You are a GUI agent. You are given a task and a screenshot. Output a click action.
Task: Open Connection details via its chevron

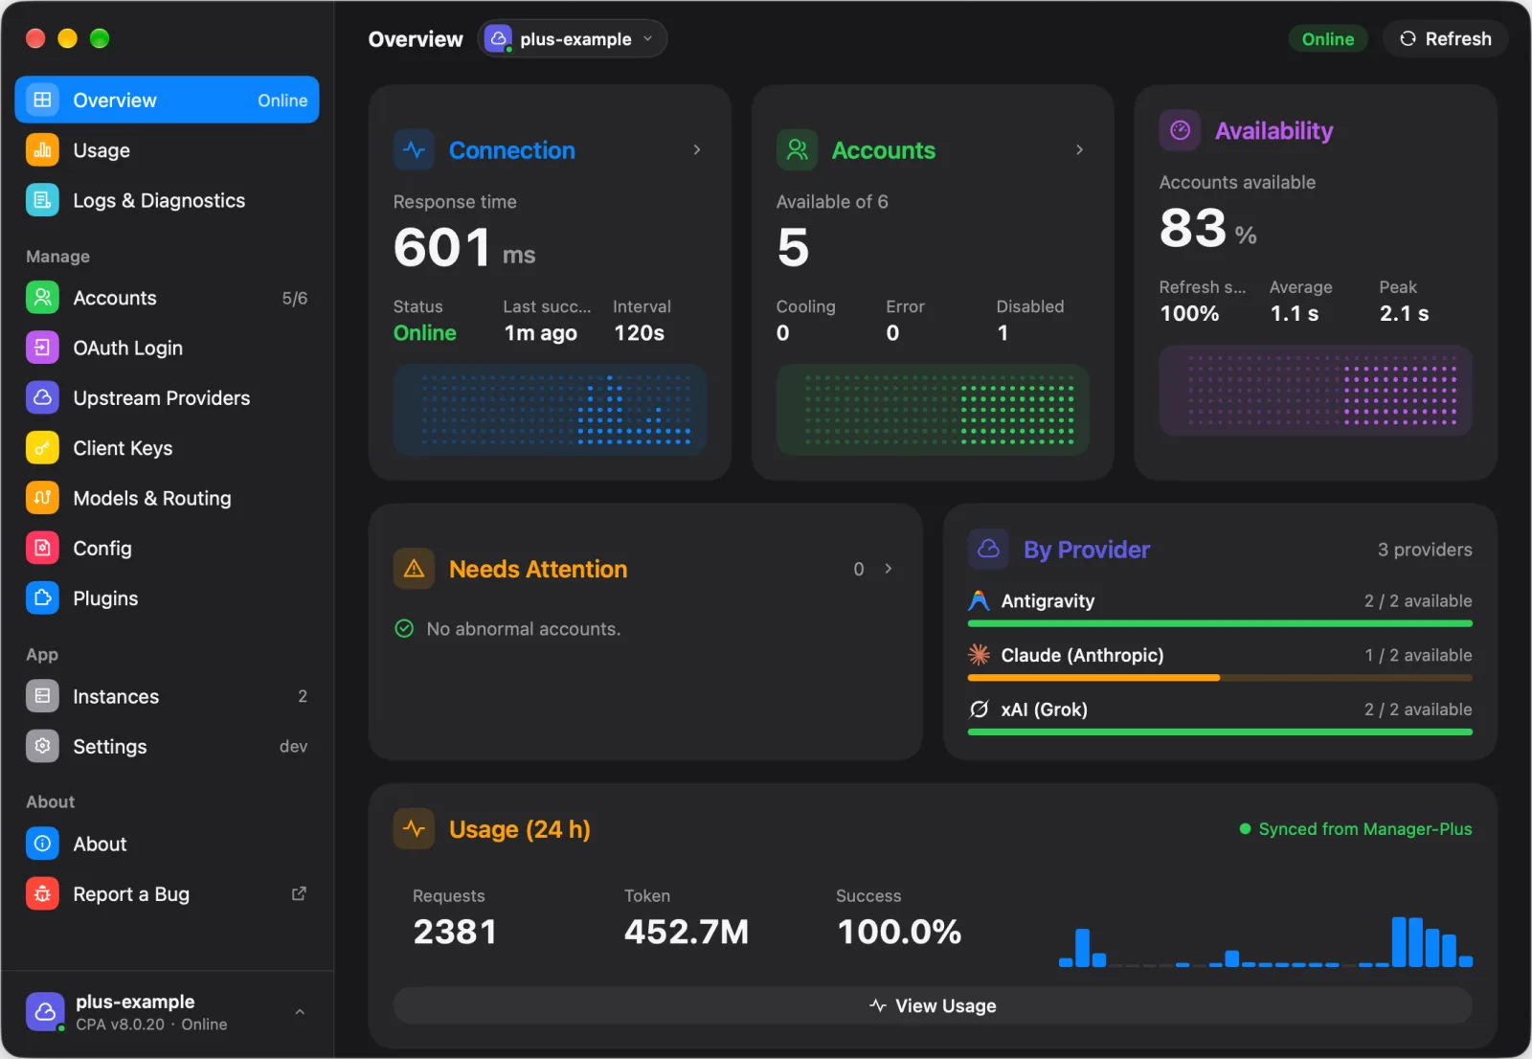tap(697, 150)
